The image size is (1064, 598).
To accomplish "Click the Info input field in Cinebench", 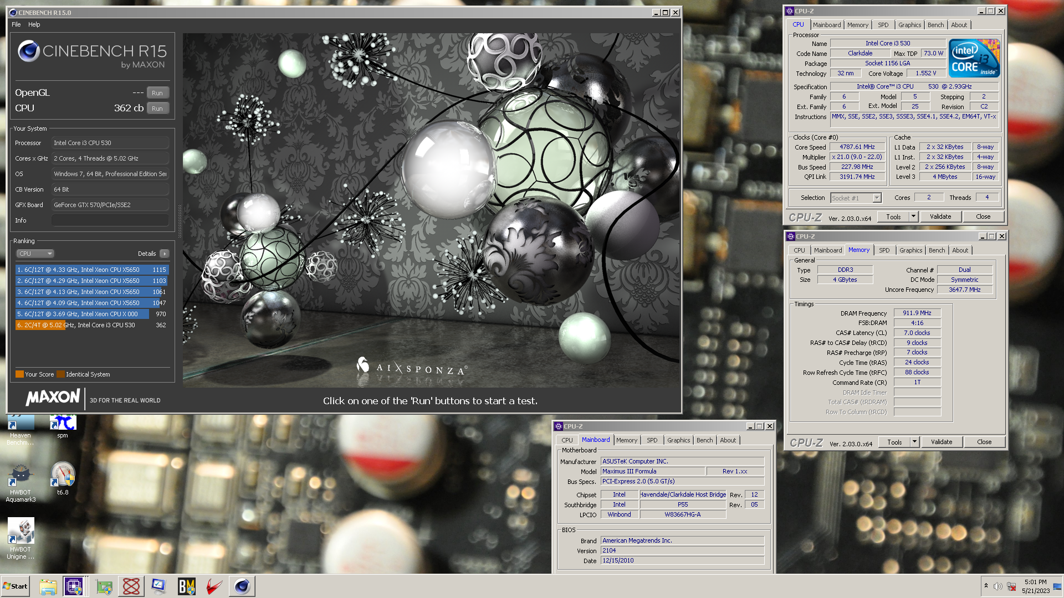I will coord(110,220).
